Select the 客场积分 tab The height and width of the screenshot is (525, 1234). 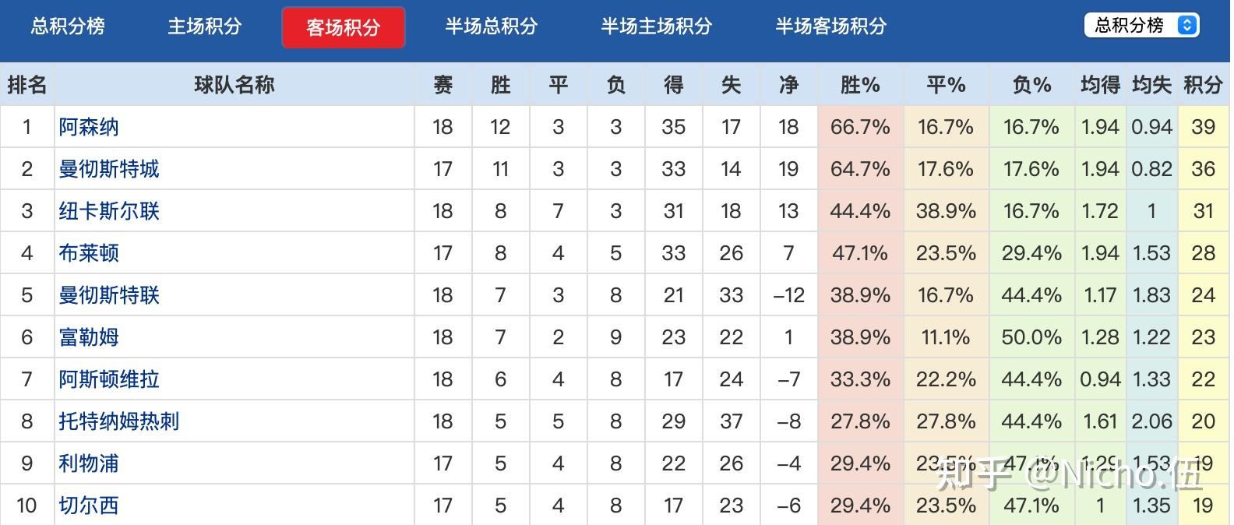click(x=344, y=26)
